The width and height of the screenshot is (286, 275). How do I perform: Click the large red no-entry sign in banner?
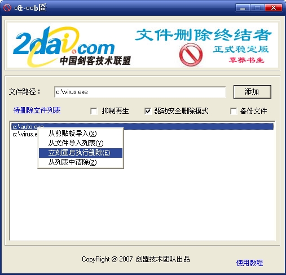[191, 55]
